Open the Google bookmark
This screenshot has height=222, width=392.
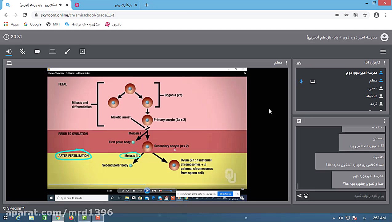(33, 24)
